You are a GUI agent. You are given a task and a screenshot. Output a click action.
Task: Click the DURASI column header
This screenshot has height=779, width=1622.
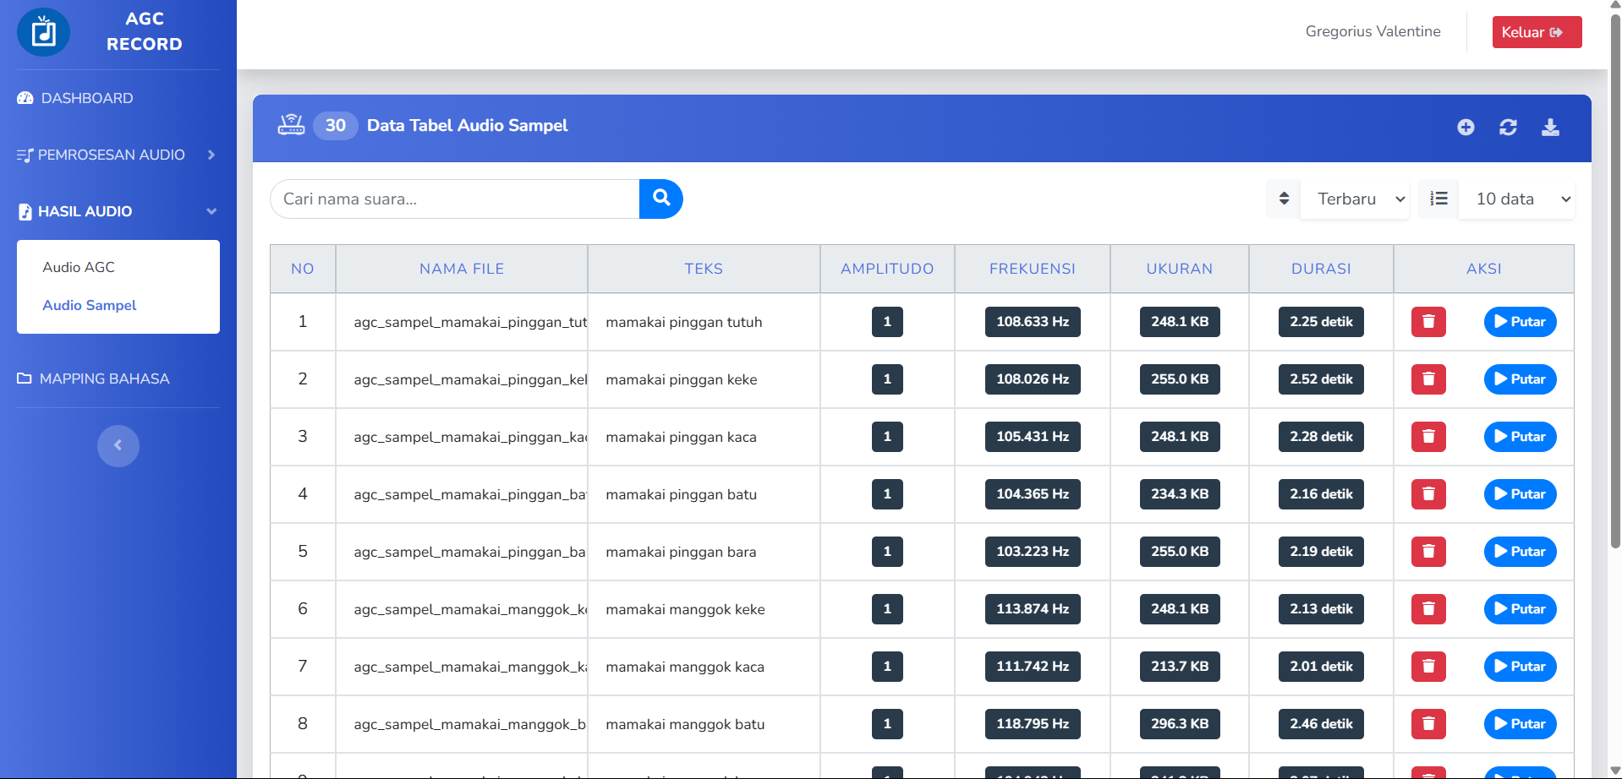[1321, 269]
